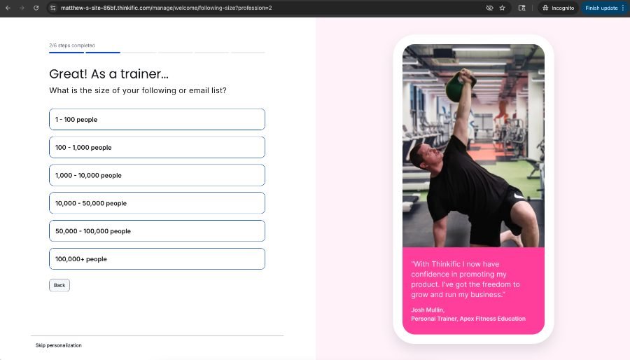Click the following size question text
Screen dimensions: 630x360
138,90
